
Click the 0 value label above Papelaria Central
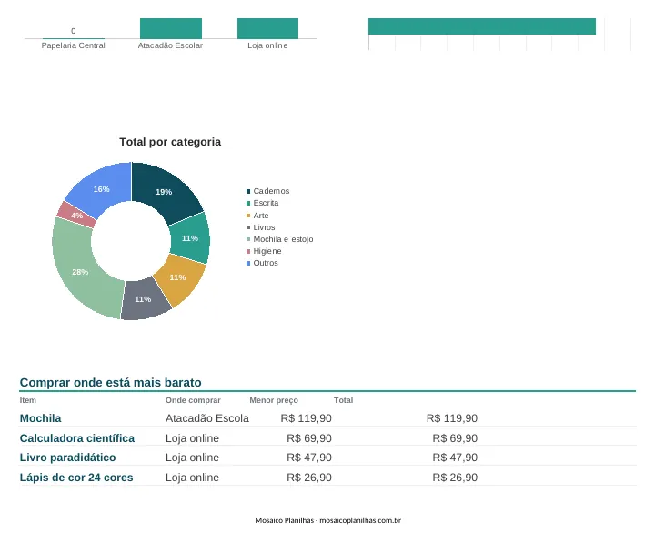tap(74, 31)
